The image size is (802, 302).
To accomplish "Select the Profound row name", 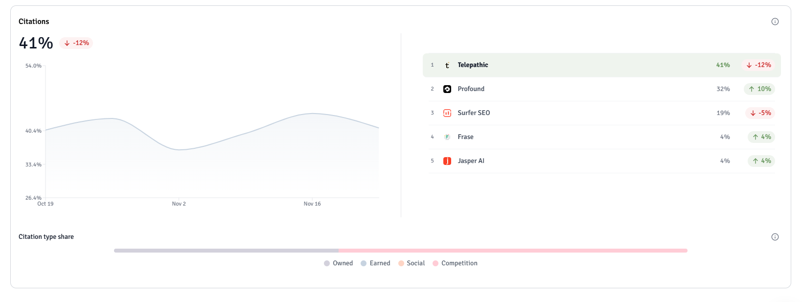I will [471, 89].
